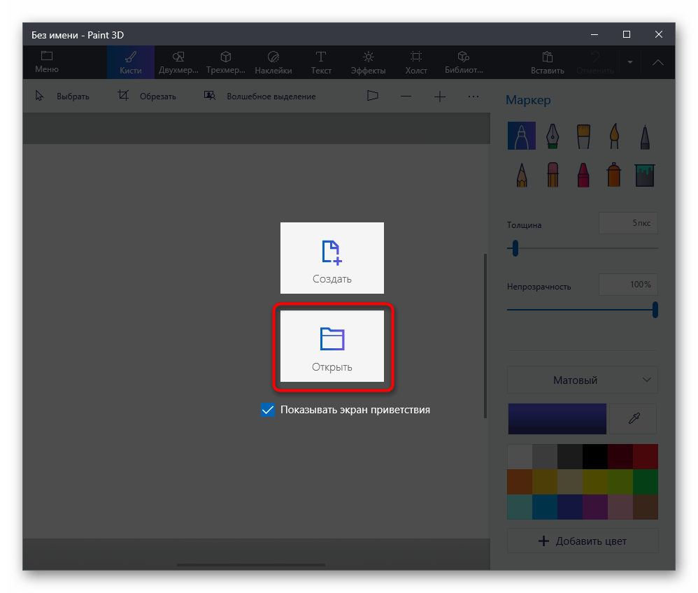Choose the Spray can tool

point(614,174)
